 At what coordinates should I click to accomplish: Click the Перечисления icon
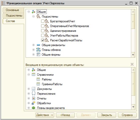[33, 93]
